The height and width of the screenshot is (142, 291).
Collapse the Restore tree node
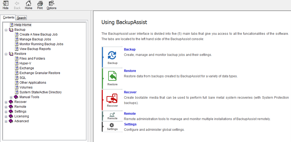(x=6, y=54)
